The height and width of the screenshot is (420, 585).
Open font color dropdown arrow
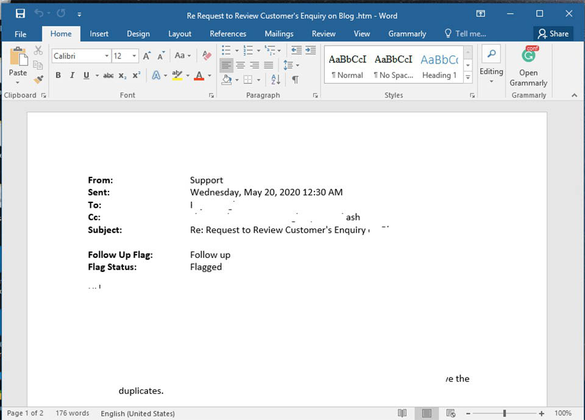click(209, 76)
